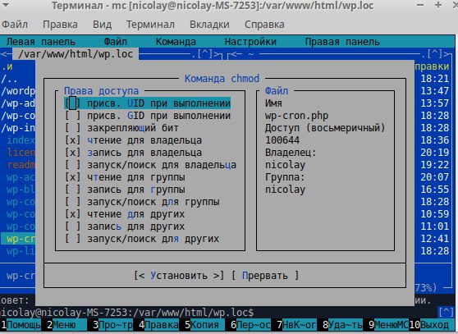Image resolution: width=458 pixels, height=334 pixels.
Task: Check 'запуск/поиск для владельца'
Action: (x=72, y=165)
